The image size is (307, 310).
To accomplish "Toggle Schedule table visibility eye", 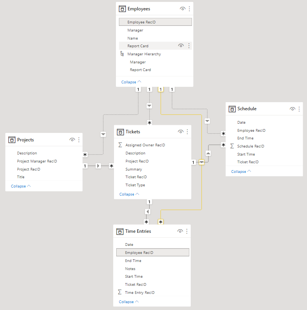I will click(x=292, y=109).
